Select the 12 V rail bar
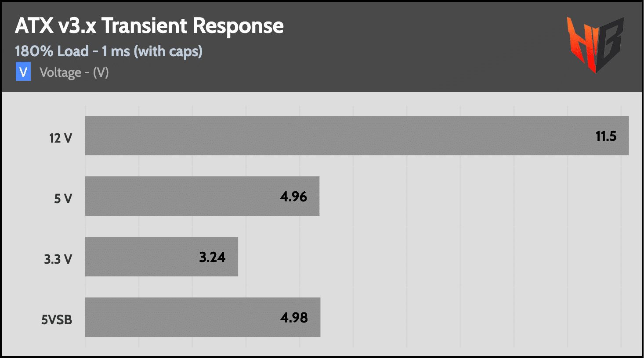644x358 pixels. 334,136
